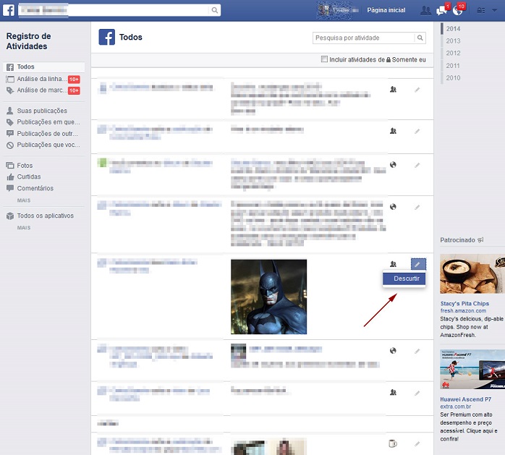This screenshot has width=505, height=455.
Task: Open Huawei Ascend P7 ad link
Action: pos(466,399)
